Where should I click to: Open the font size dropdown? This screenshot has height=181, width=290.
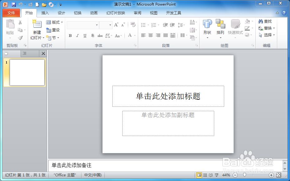[110, 25]
